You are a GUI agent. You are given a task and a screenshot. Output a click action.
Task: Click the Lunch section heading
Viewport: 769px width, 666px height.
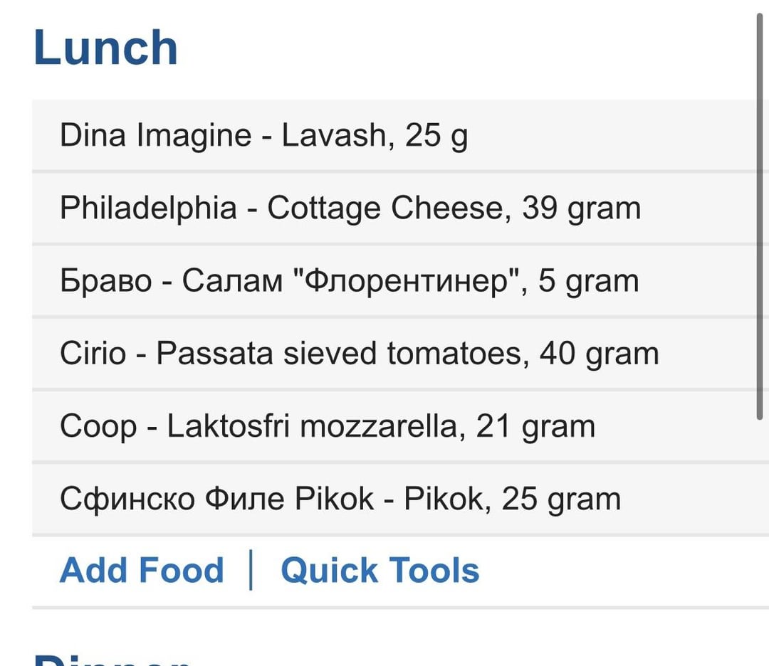[x=105, y=48]
